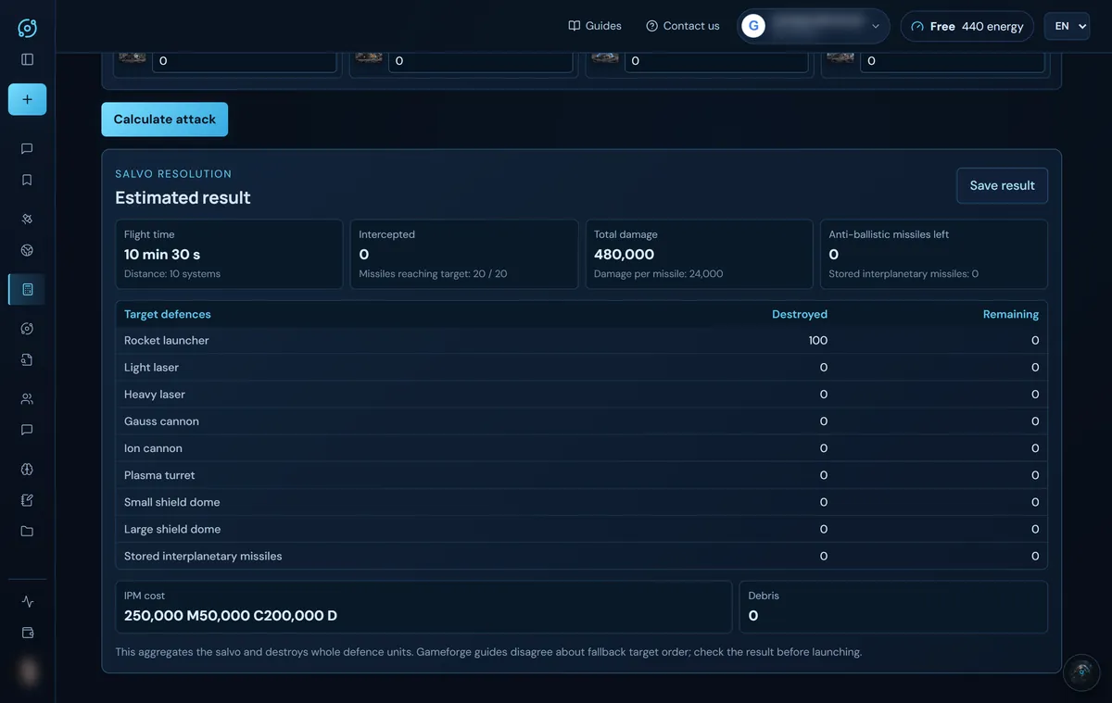1112x703 pixels.
Task: Click the Rocket launcher row label
Action: 167,340
